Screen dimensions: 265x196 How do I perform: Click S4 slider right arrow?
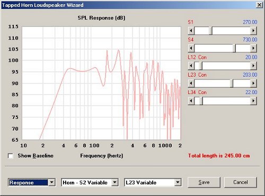pyautogui.click(x=253, y=48)
